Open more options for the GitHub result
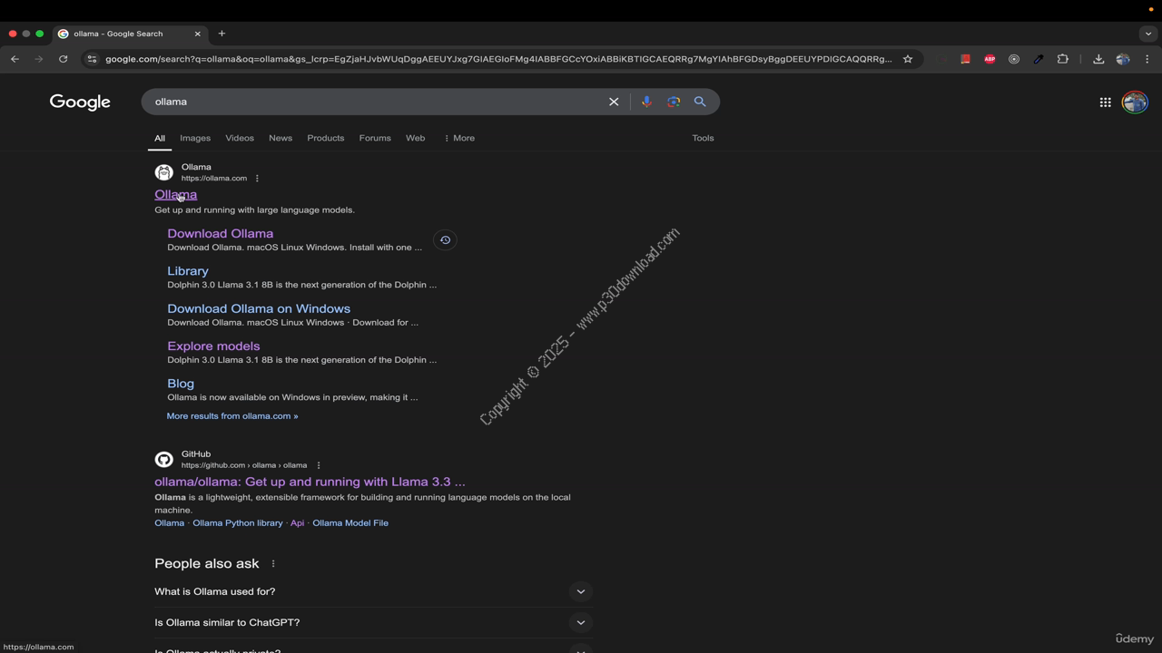 tap(319, 465)
